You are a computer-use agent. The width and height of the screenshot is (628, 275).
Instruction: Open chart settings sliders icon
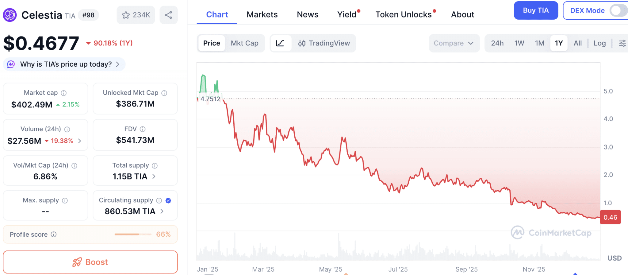(622, 43)
